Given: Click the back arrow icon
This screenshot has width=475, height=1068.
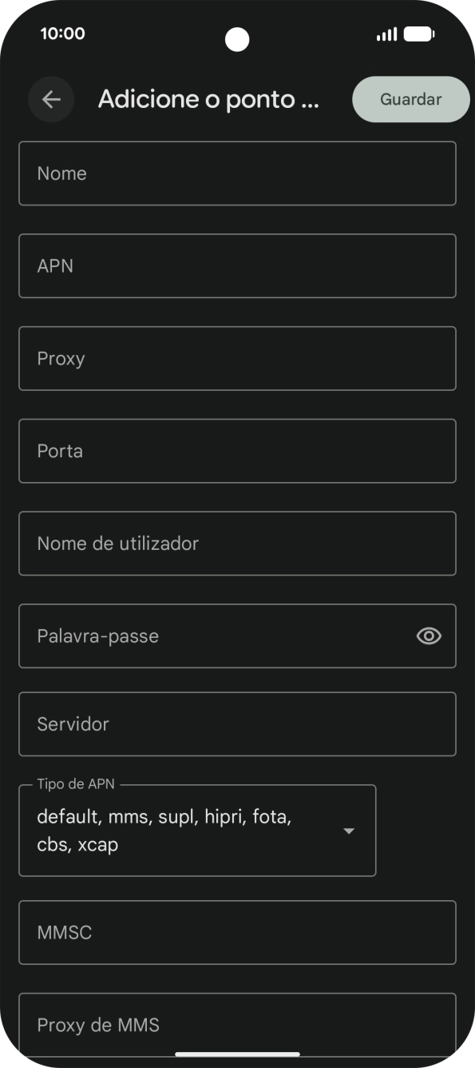Looking at the screenshot, I should (51, 99).
